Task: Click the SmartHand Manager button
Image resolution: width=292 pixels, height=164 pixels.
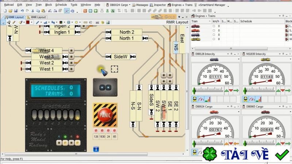Action: 212,5
